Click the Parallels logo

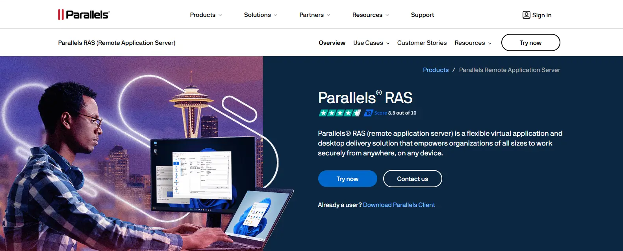(84, 15)
